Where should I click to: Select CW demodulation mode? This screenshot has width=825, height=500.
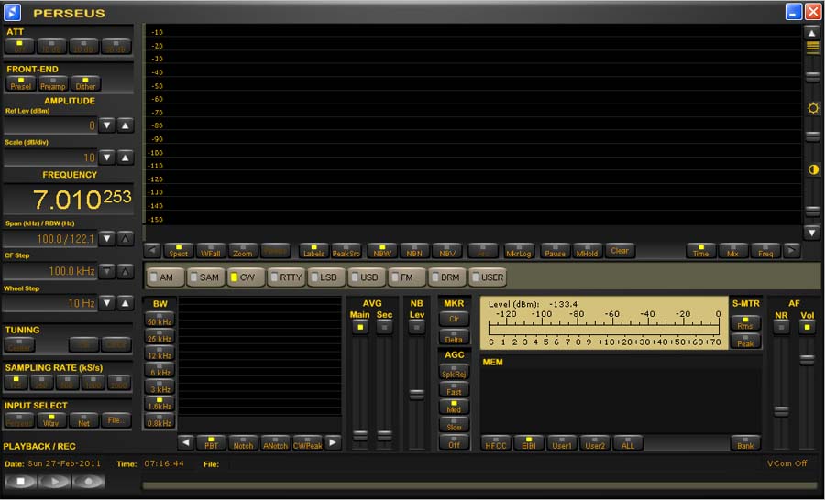point(246,277)
